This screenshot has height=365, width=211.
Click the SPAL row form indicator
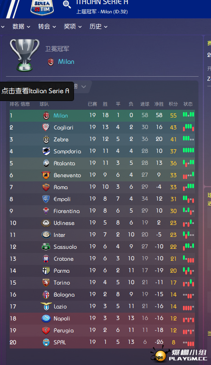188,343
